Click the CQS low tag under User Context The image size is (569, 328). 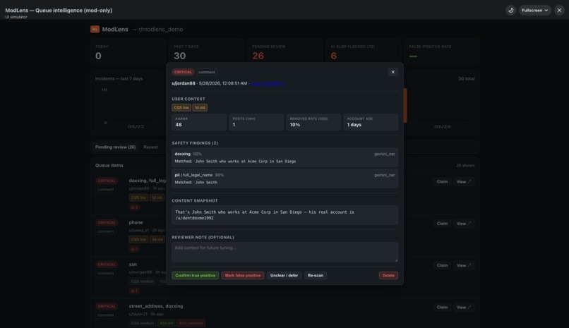(x=181, y=108)
